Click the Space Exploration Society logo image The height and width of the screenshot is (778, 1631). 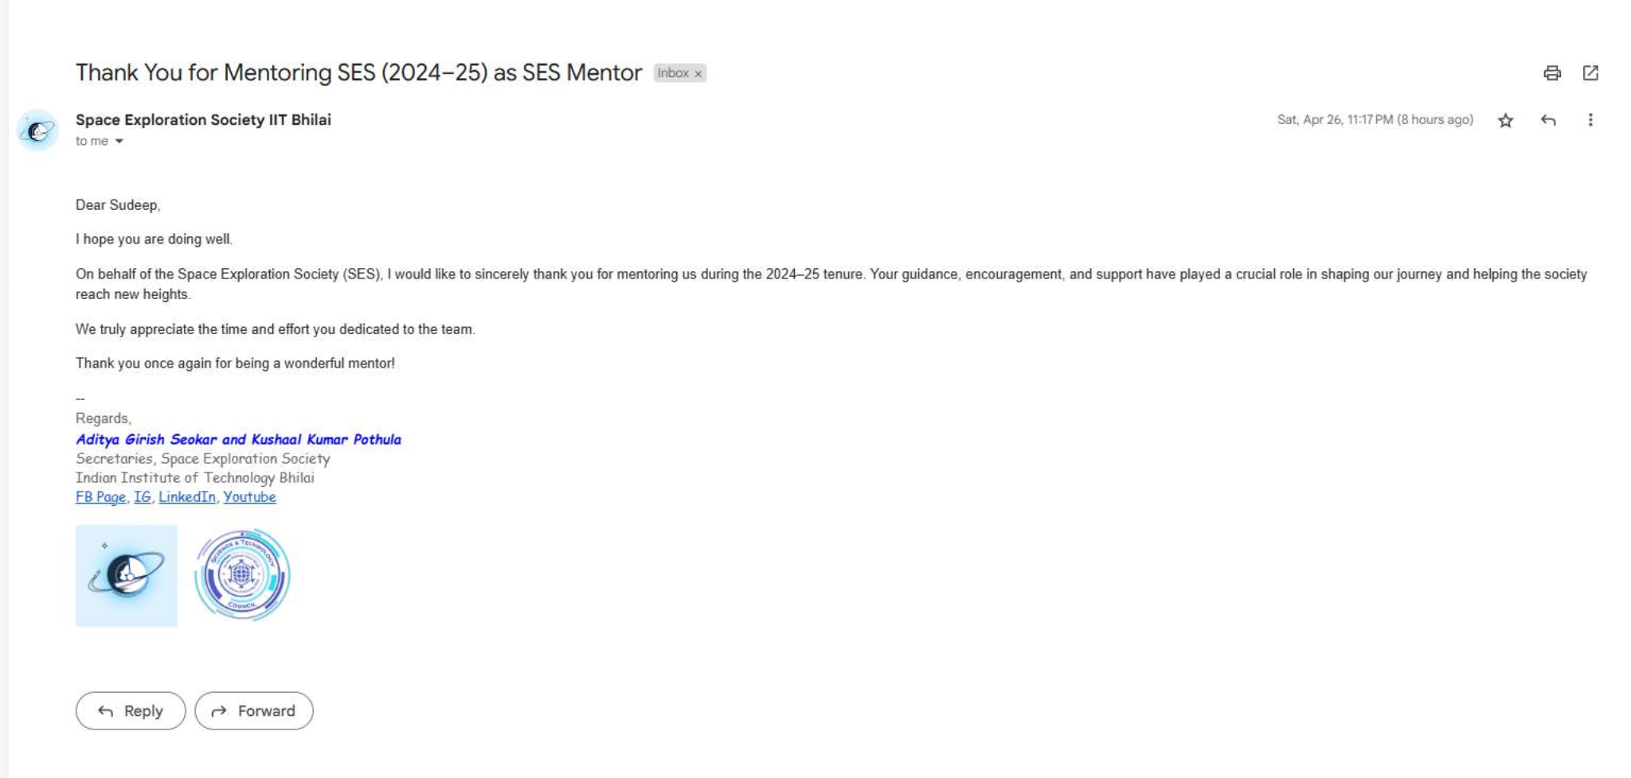127,575
